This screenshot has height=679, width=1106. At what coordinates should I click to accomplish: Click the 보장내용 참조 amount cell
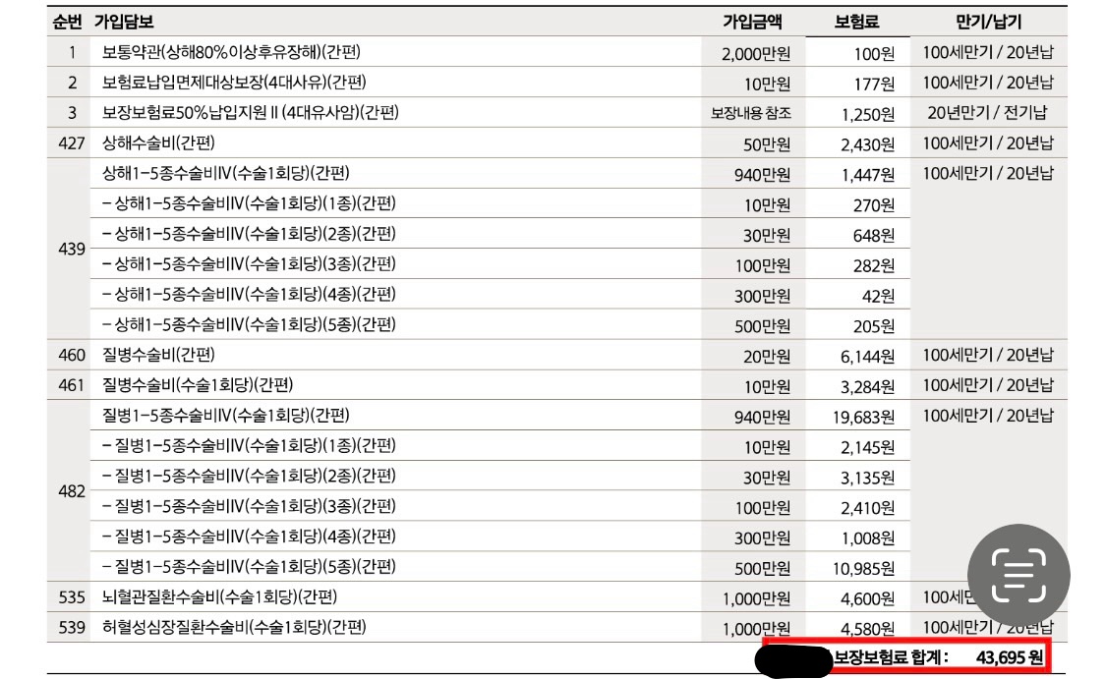(751, 113)
